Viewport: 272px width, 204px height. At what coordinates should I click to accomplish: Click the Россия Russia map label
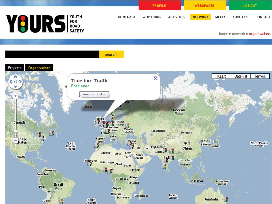[179, 112]
